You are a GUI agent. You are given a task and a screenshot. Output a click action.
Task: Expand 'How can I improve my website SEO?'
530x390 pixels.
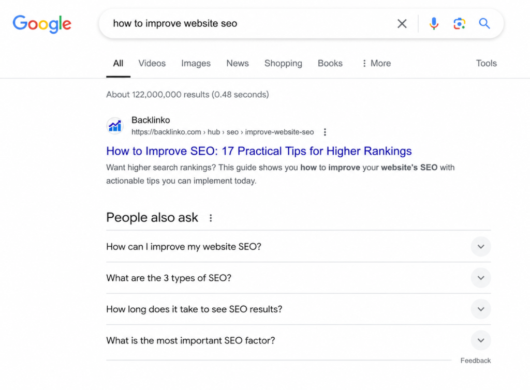click(x=299, y=247)
